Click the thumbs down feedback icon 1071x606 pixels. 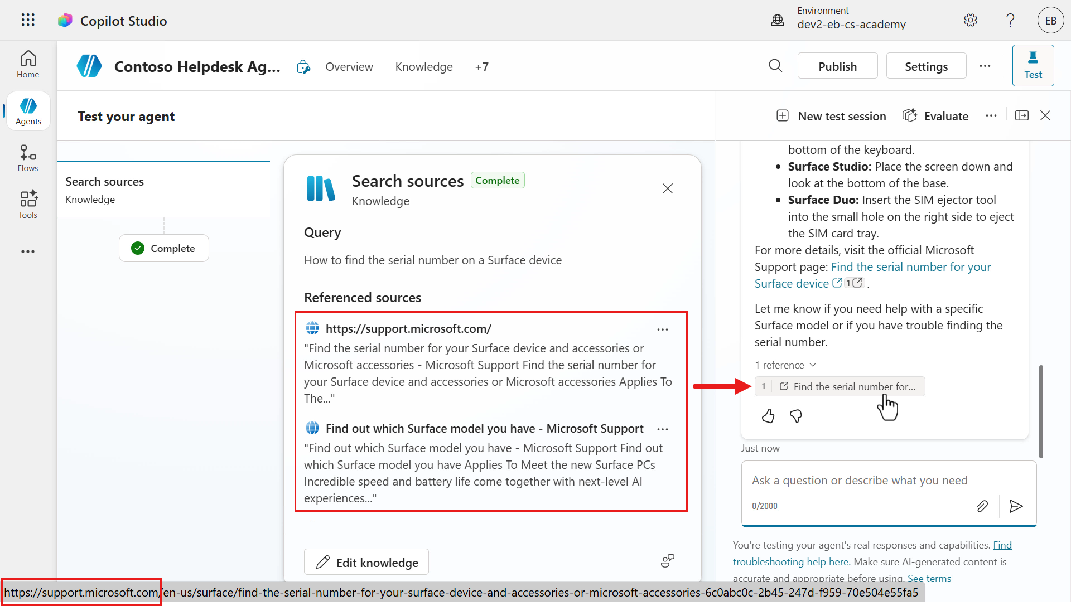click(796, 416)
